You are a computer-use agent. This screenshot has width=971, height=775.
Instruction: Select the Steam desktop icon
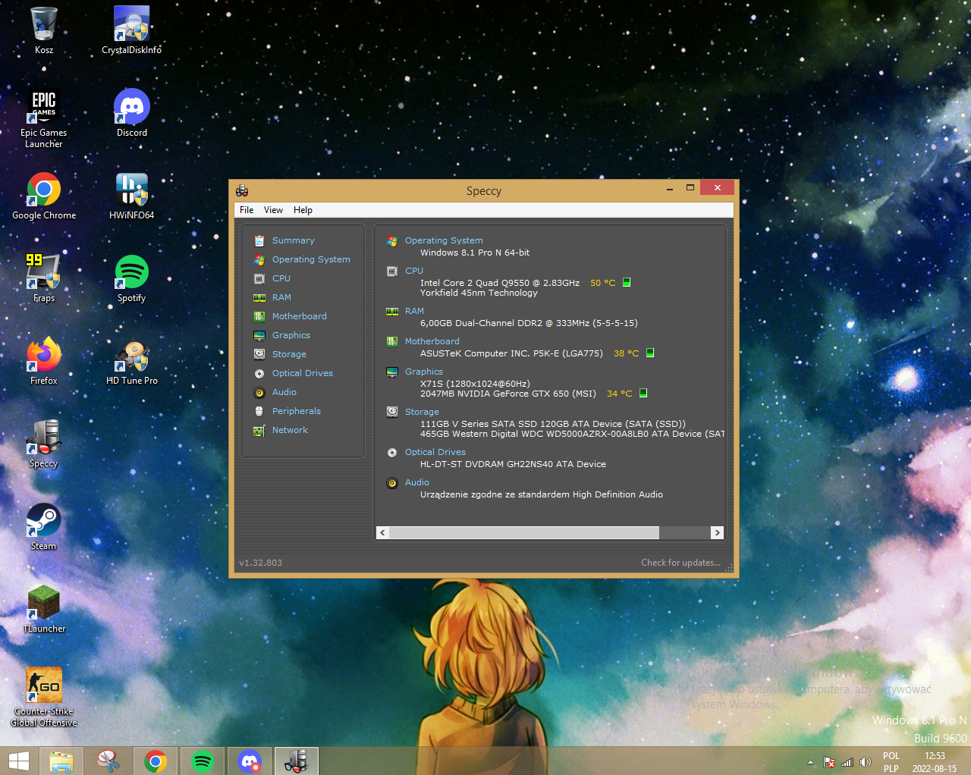(x=44, y=527)
